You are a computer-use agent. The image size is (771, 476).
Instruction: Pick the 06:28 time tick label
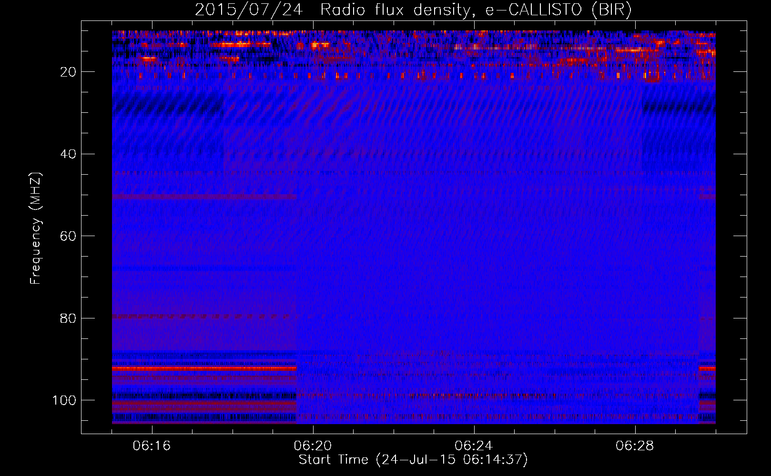(635, 446)
